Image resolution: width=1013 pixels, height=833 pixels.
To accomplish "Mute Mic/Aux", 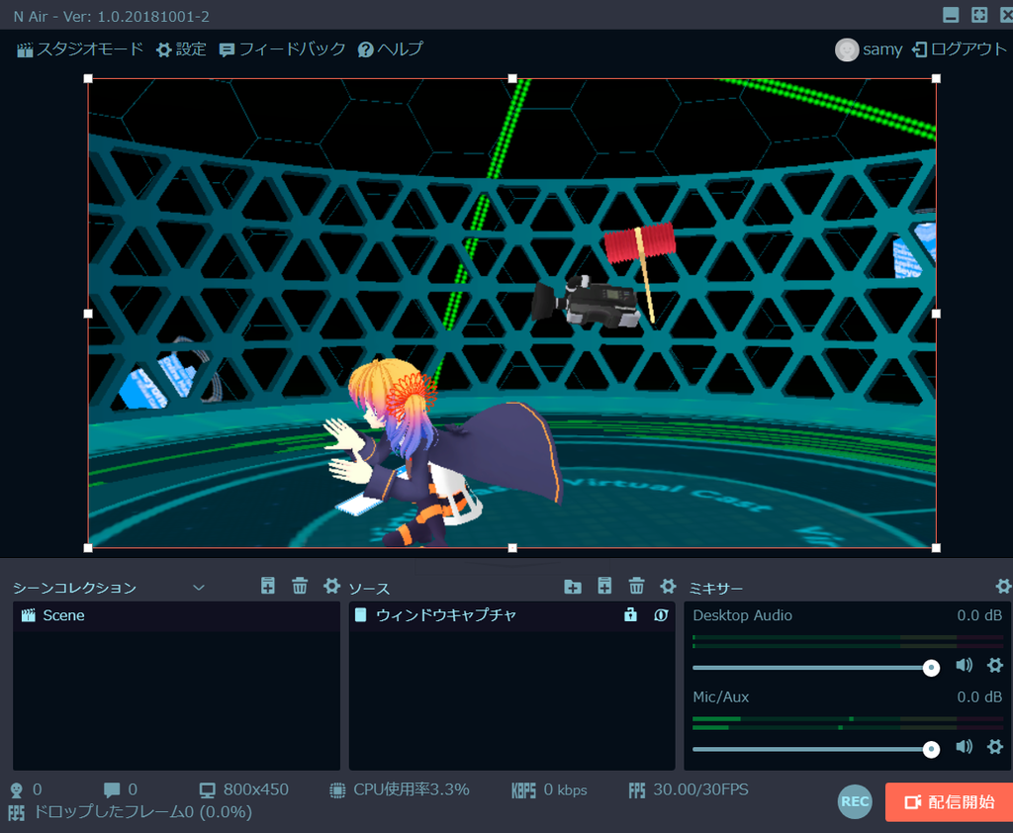I will click(x=964, y=746).
